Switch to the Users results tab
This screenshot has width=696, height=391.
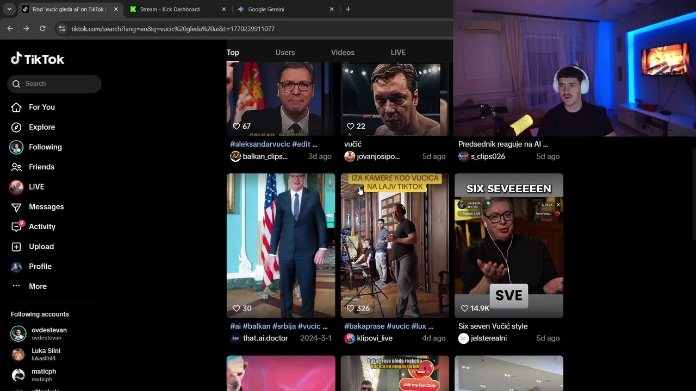(x=285, y=53)
